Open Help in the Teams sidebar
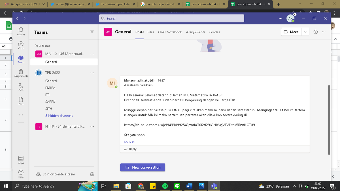The image size is (340, 191). click(x=21, y=174)
